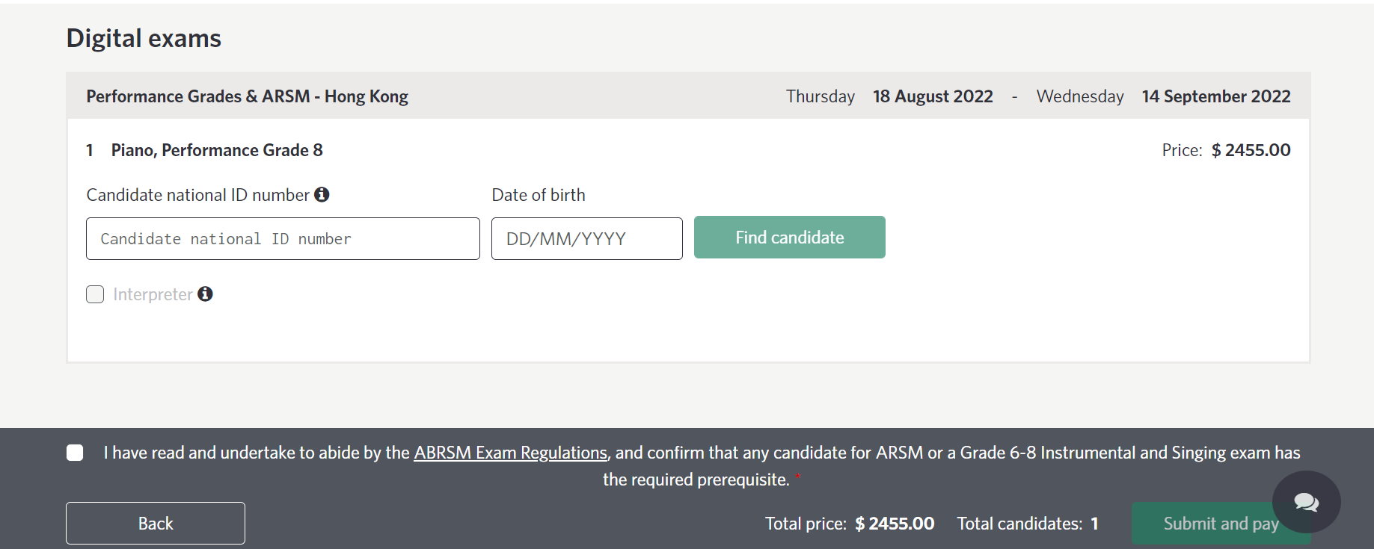This screenshot has width=1374, height=549.
Task: Select the Piano, Performance Grade 8 entry title
Action: (x=217, y=150)
